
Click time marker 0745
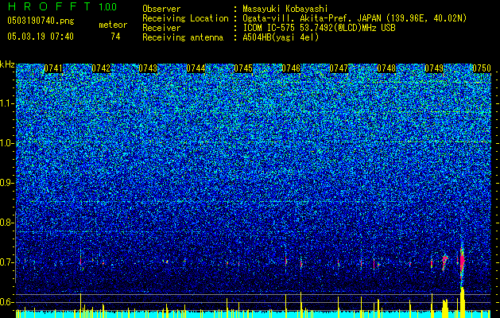pyautogui.click(x=243, y=68)
